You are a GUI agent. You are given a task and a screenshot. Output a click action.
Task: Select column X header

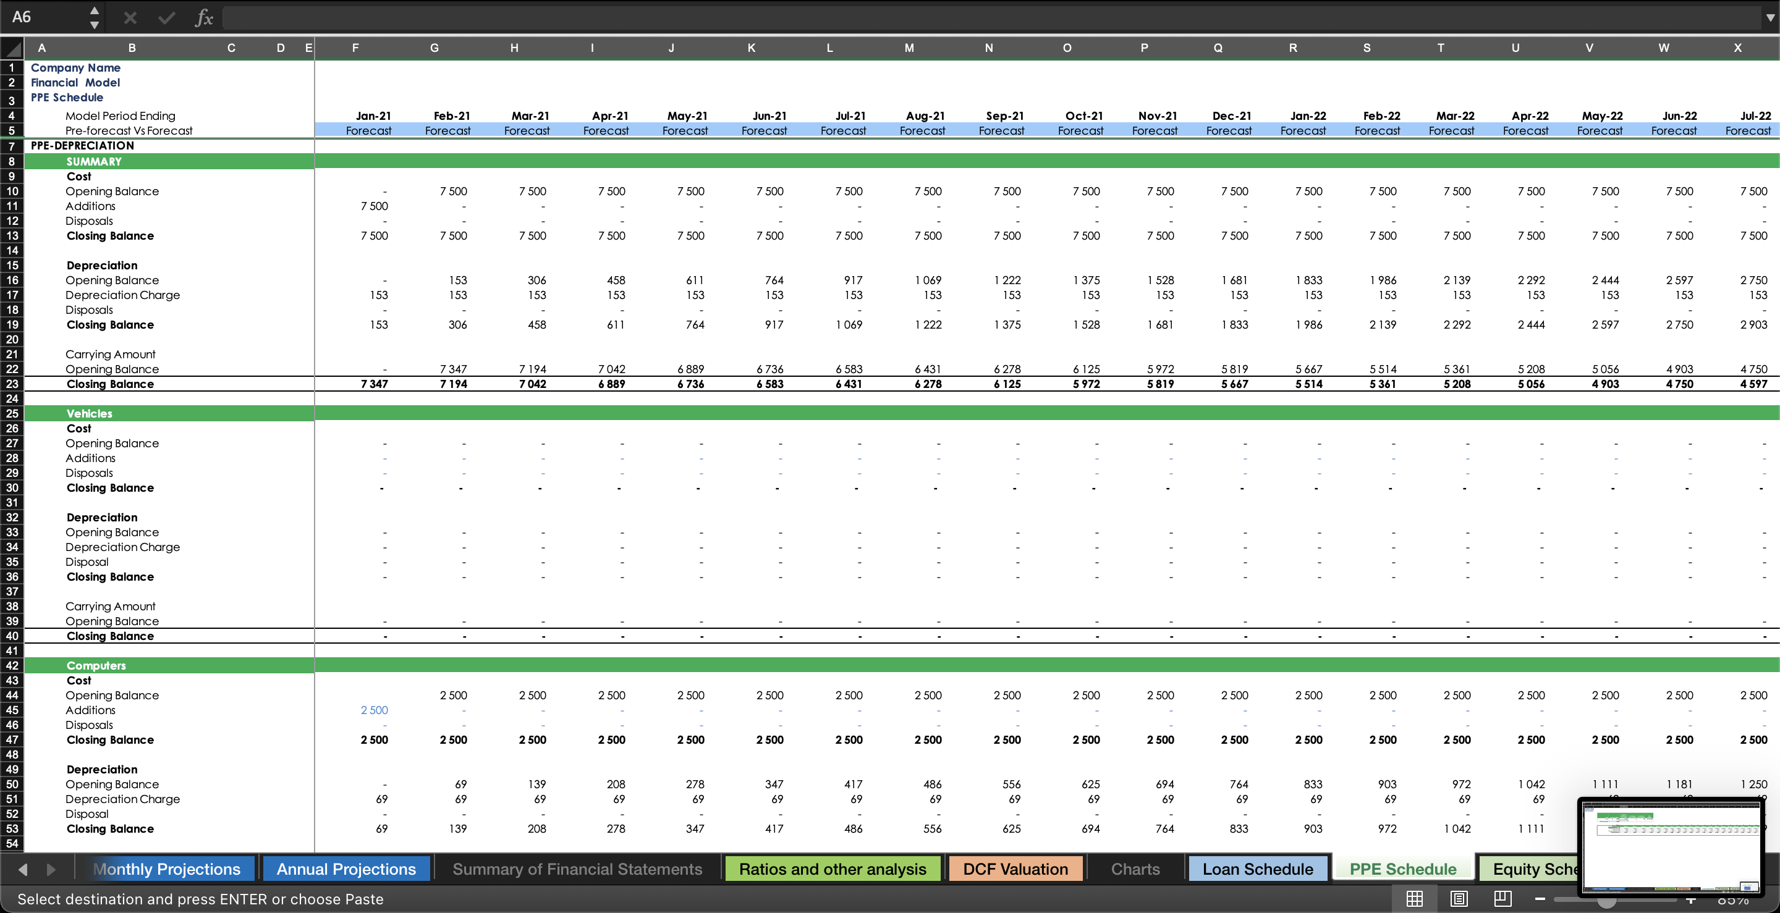[1737, 48]
